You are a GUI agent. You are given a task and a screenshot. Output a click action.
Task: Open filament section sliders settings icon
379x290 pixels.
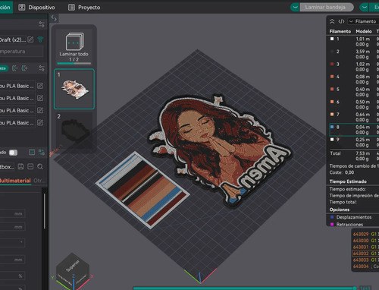click(42, 68)
